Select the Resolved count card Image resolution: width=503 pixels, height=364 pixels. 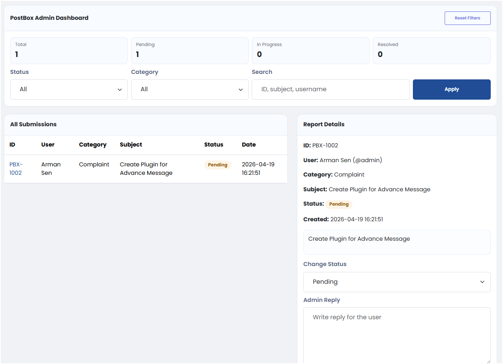[432, 51]
